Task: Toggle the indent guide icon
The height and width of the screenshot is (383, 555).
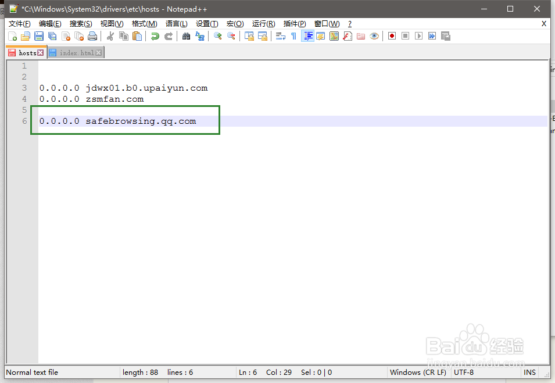Action: [307, 36]
